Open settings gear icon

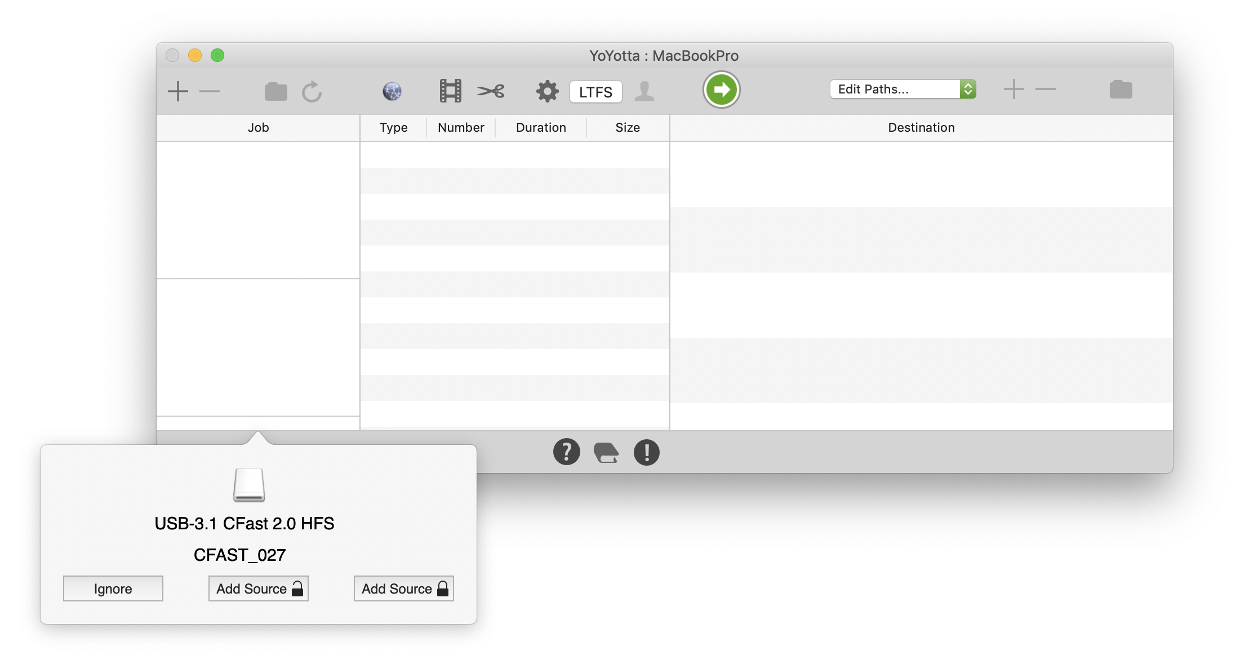pos(547,91)
